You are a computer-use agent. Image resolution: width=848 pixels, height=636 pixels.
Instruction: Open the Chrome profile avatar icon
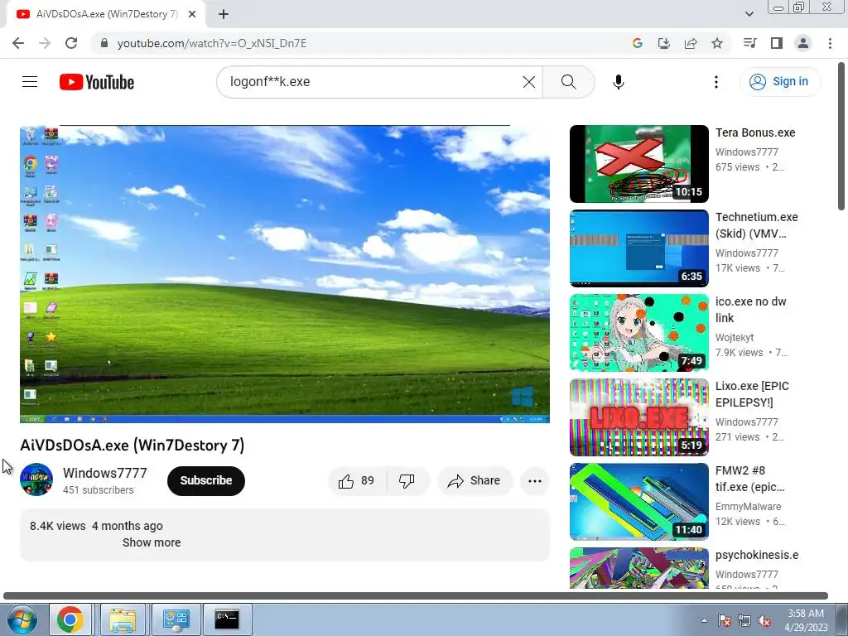tap(803, 43)
